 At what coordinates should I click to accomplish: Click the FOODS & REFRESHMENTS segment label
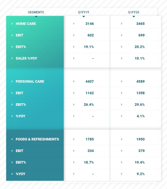coord(37,139)
